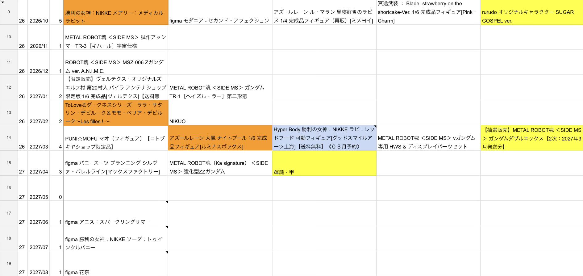Select the yellow rurudo SUGAR GOSPEL cell
Viewport: 583px width, 276px height.
[532, 12]
